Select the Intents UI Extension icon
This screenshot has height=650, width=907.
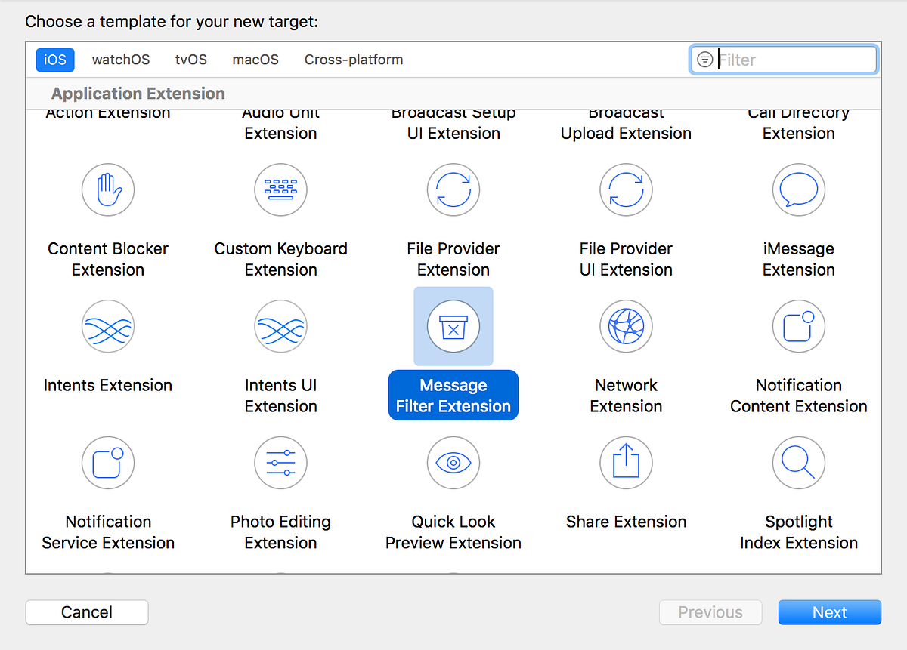tap(281, 326)
